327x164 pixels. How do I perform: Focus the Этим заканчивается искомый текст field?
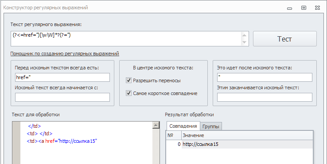coord(265,97)
